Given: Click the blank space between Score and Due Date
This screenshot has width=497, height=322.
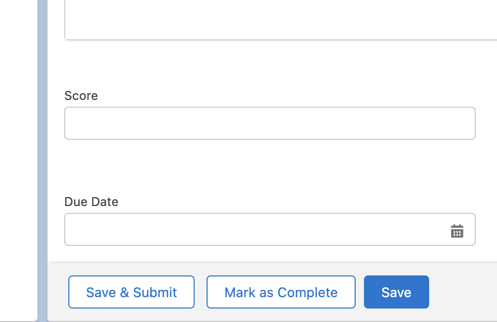Looking at the screenshot, I should pyautogui.click(x=270, y=167).
